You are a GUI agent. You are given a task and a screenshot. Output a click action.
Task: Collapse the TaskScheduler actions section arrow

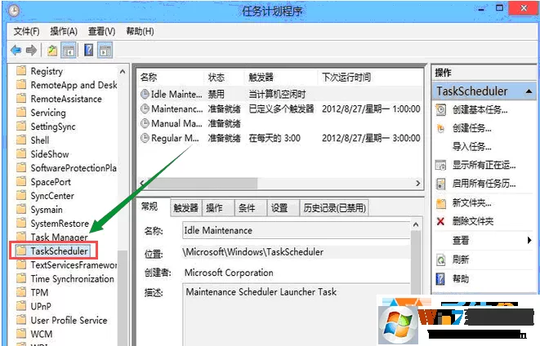coord(529,91)
